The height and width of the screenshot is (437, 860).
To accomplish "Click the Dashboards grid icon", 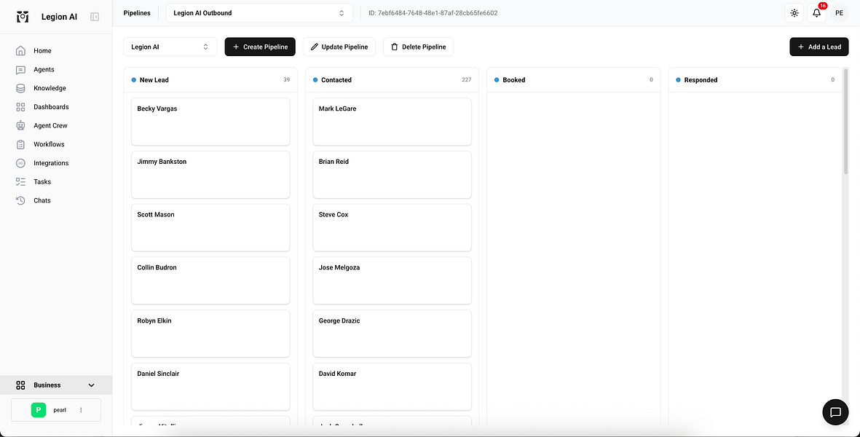I will click(21, 107).
